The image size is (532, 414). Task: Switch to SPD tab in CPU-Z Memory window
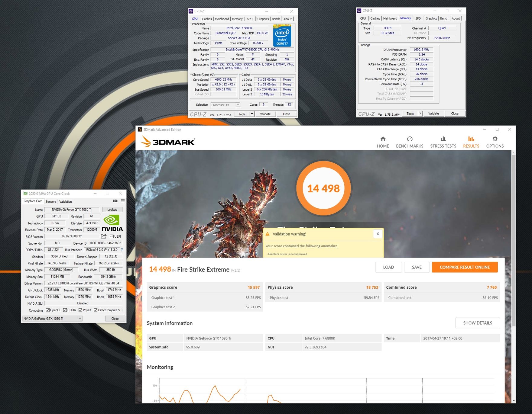point(418,18)
